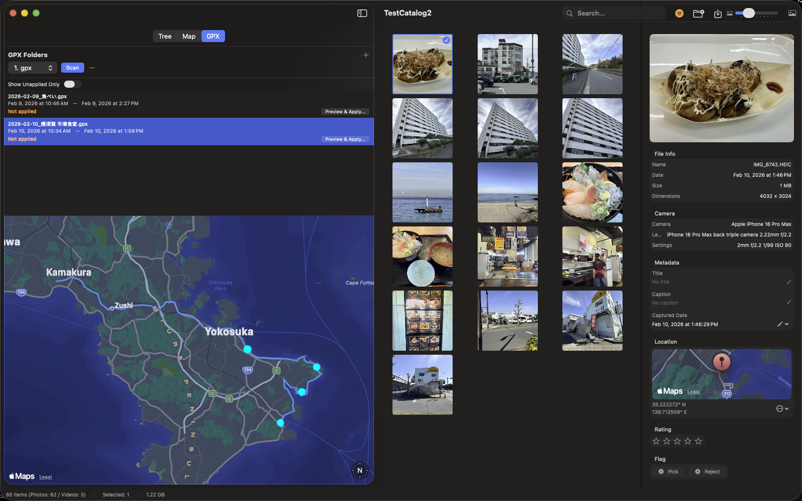Click Preview & Apply for 2026-02-09_魚べい.gpx

345,111
